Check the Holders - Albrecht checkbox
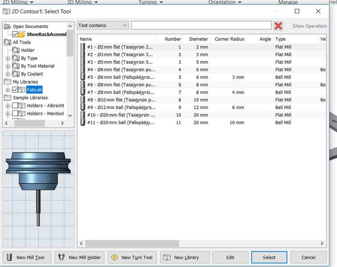The image size is (337, 267). pyautogui.click(x=15, y=105)
